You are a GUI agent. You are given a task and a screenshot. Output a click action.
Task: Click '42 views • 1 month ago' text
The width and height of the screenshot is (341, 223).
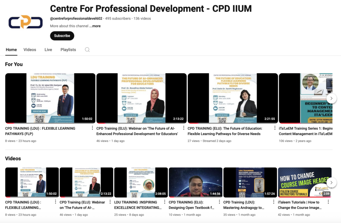point(294,215)
